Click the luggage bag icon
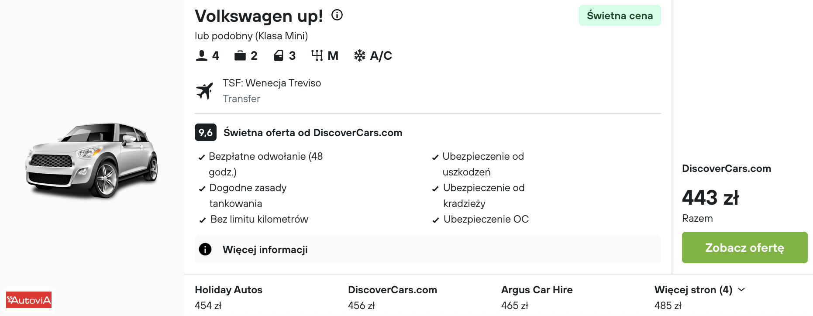Image resolution: width=813 pixels, height=316 pixels. [x=240, y=55]
